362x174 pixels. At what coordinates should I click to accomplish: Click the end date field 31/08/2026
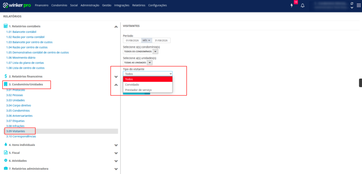click(x=161, y=40)
